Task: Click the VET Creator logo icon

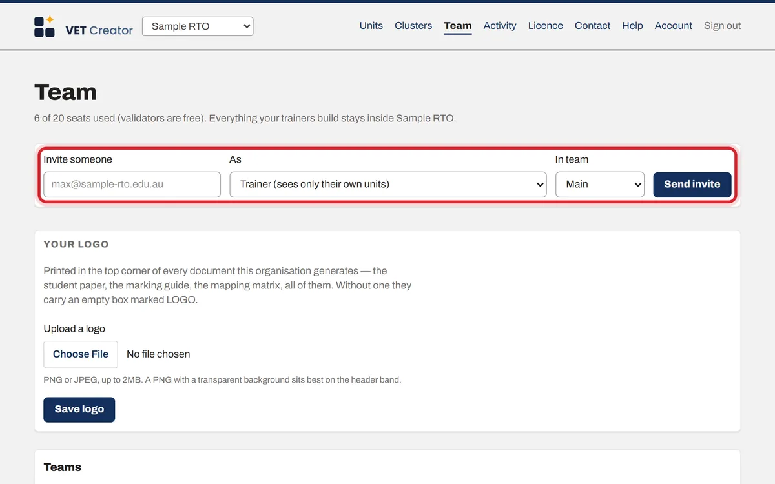Action: (x=45, y=26)
